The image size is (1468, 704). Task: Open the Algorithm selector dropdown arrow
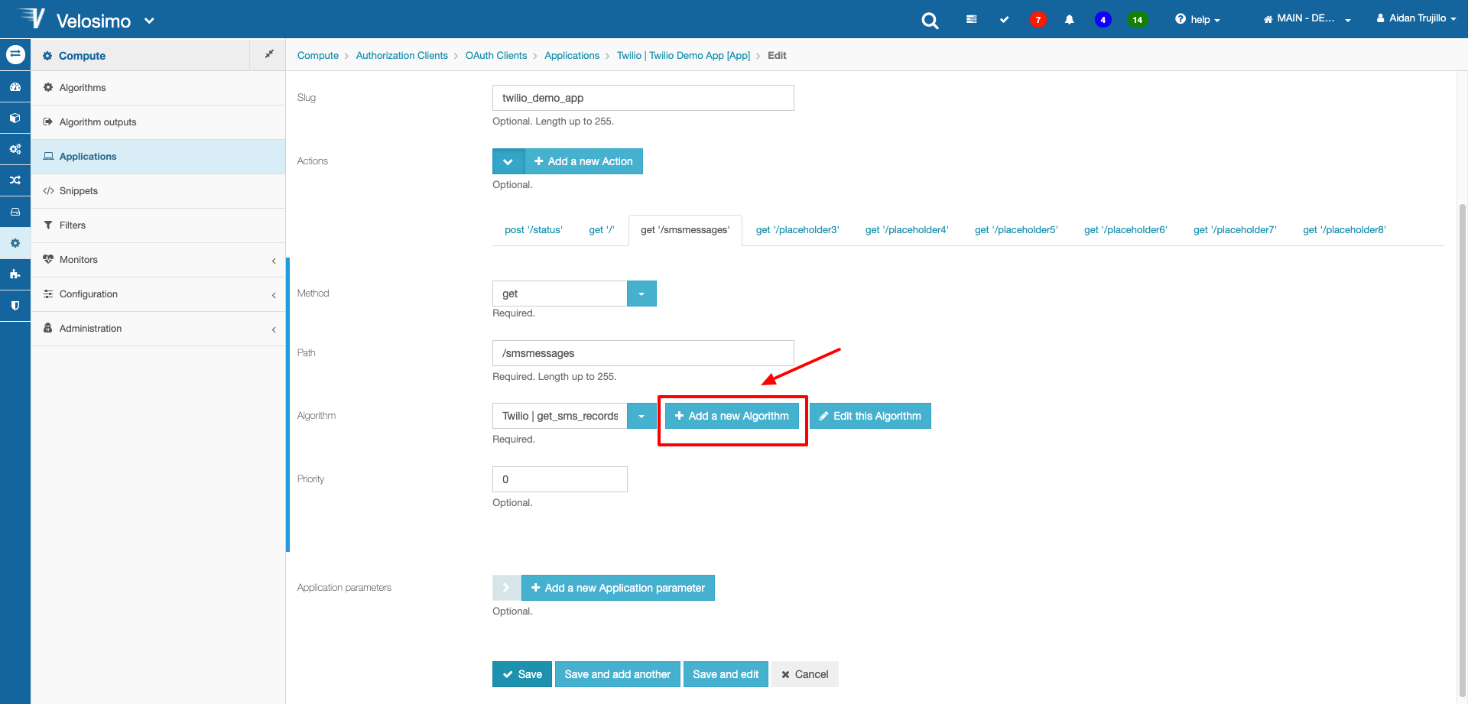(641, 416)
